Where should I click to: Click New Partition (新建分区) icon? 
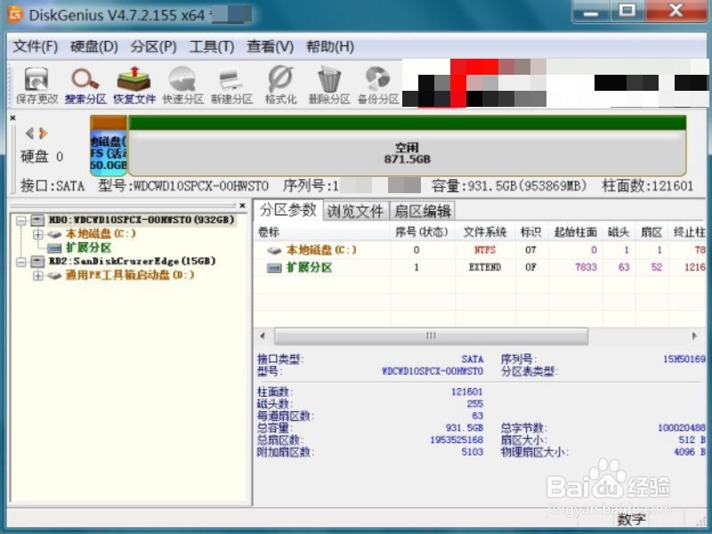point(231,85)
